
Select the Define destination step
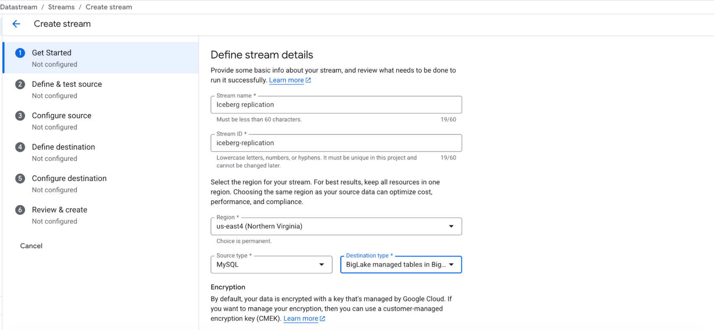point(63,147)
